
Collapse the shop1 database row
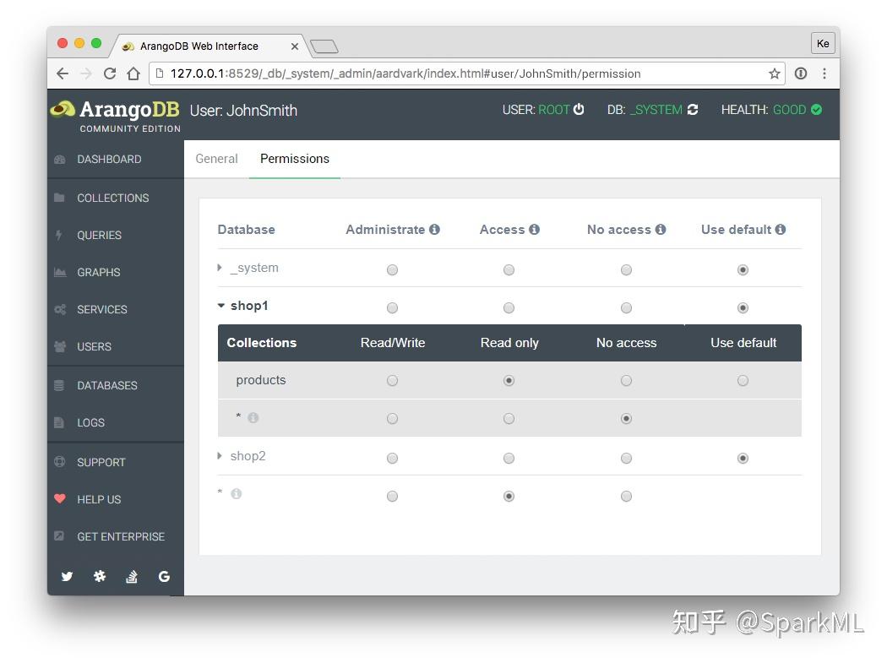coord(220,306)
